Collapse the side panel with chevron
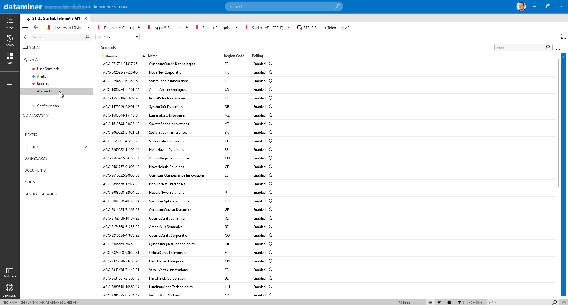Viewport: 568px width, 305px height. [25, 37]
